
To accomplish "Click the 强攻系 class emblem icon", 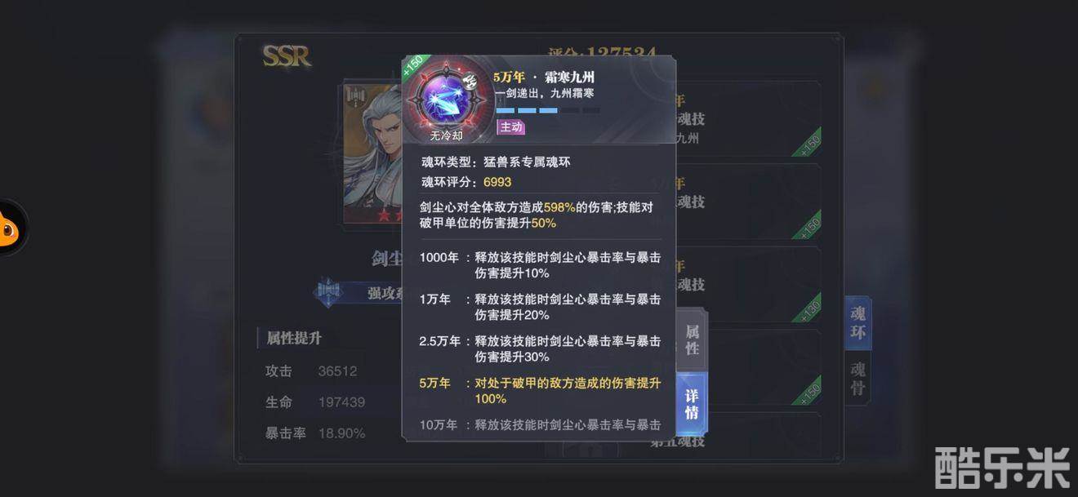I will 328,292.
